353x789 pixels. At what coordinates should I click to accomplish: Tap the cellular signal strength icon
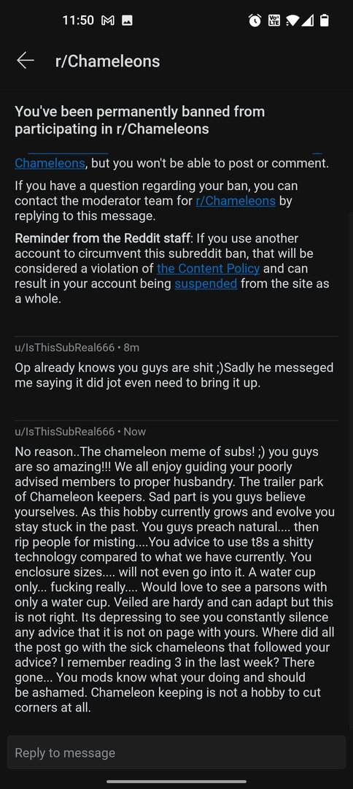pyautogui.click(x=308, y=20)
